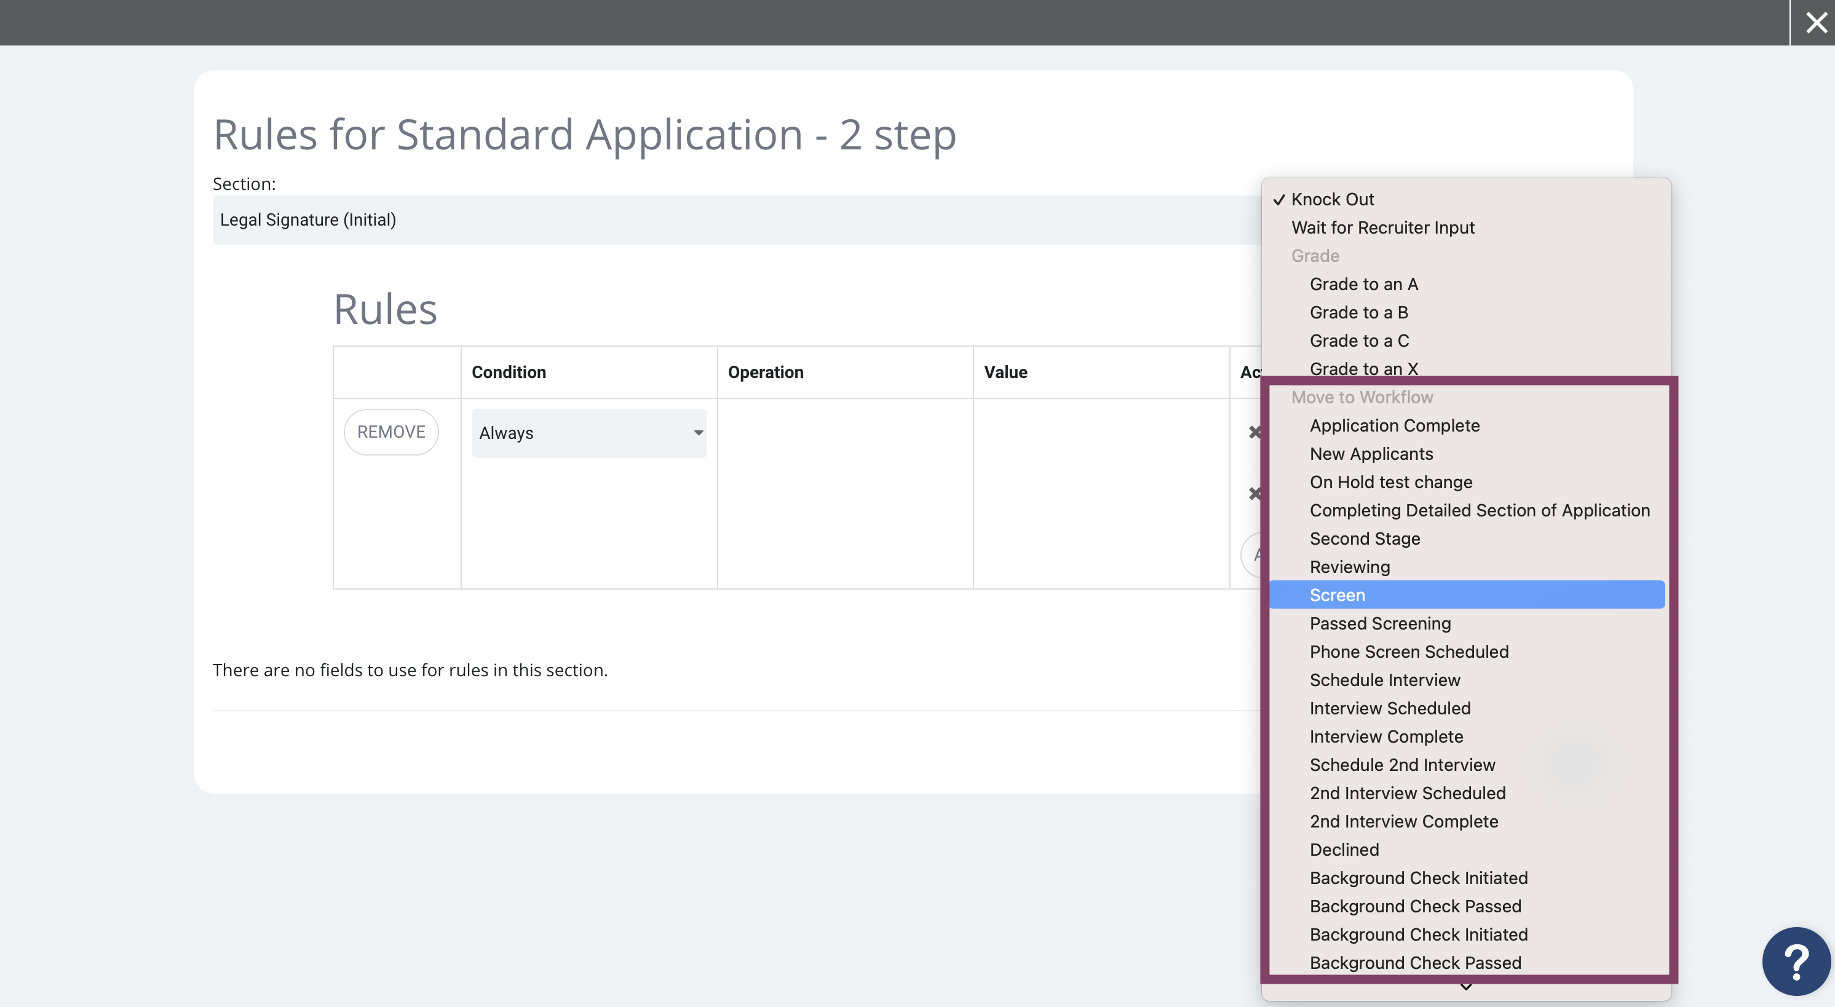The height and width of the screenshot is (1007, 1835).
Task: Pick Schedule 2nd Interview
Action: pos(1467,765)
